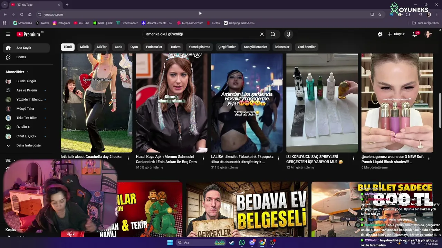
Task: Bookmark this page with star icon
Action: coord(380,14)
